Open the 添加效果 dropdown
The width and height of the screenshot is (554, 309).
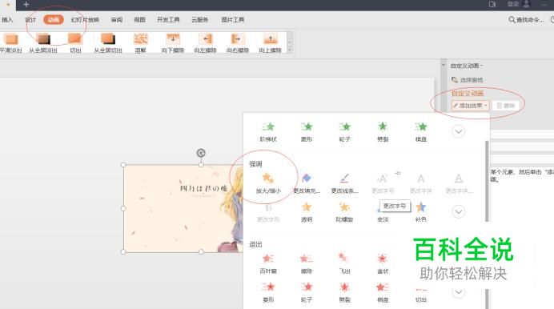tap(470, 106)
